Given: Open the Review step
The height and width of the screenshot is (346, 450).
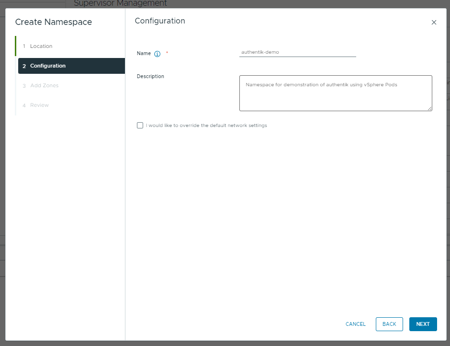Looking at the screenshot, I should pos(39,105).
